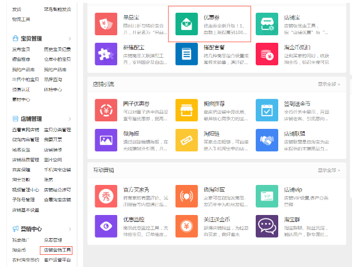
Task: Open the 店铺宝 shop promotion icon
Action: point(267,24)
